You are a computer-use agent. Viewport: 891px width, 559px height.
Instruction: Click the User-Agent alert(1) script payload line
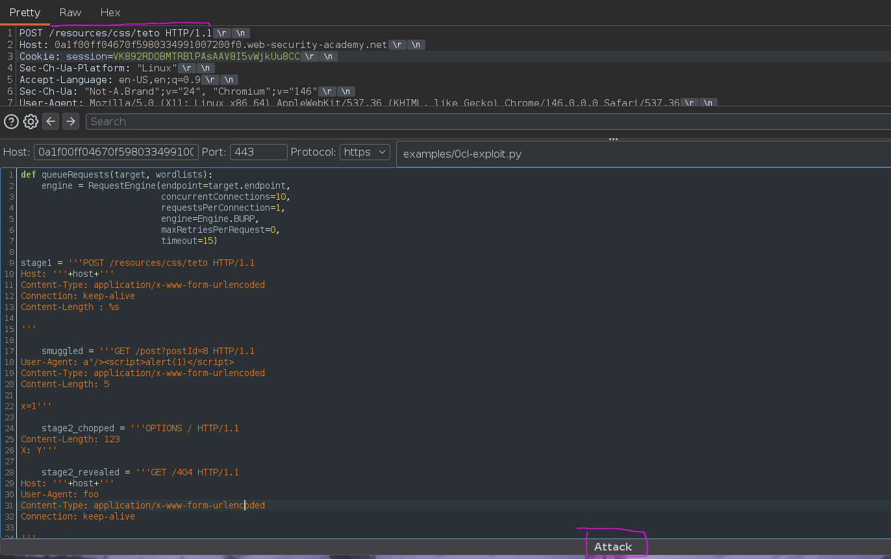coord(127,362)
